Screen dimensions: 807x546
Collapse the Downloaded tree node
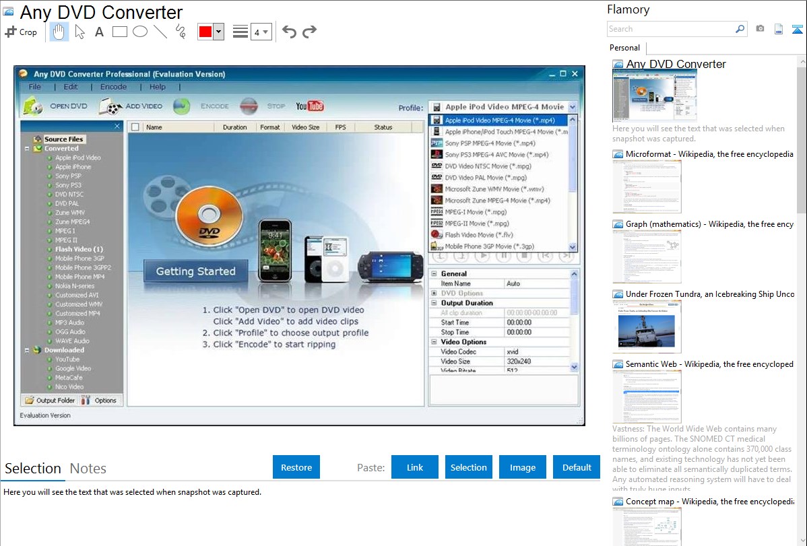27,350
